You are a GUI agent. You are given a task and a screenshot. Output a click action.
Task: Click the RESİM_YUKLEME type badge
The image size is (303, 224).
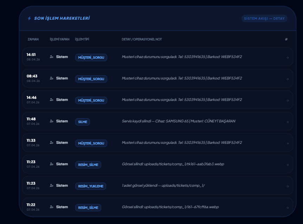tap(90, 186)
